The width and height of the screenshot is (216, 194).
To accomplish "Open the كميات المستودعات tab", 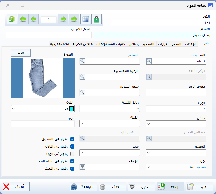I will click(111, 44).
